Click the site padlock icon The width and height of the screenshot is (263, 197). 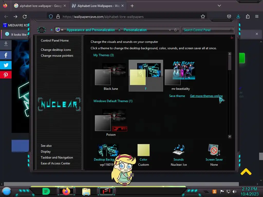point(58,17)
